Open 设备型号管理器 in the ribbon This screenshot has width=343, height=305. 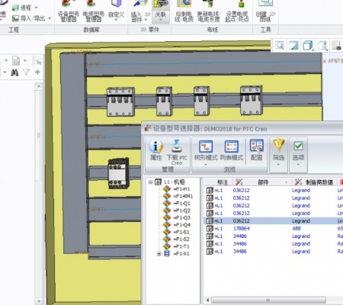69,11
